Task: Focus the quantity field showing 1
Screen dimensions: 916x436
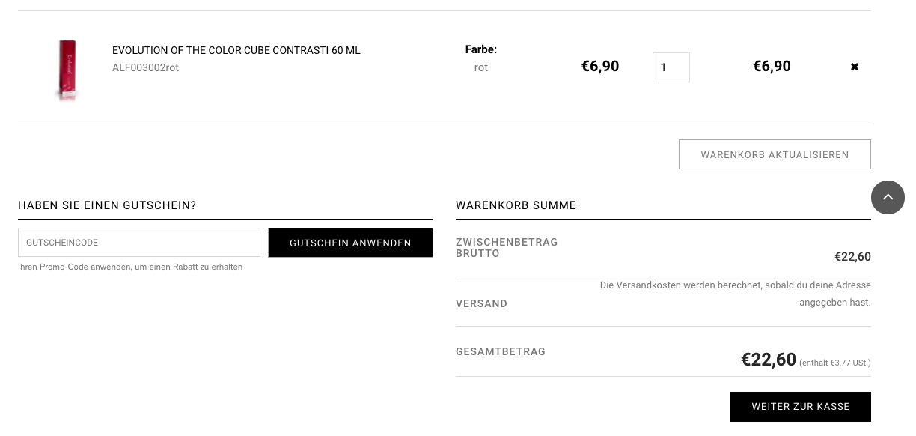Action: point(671,67)
